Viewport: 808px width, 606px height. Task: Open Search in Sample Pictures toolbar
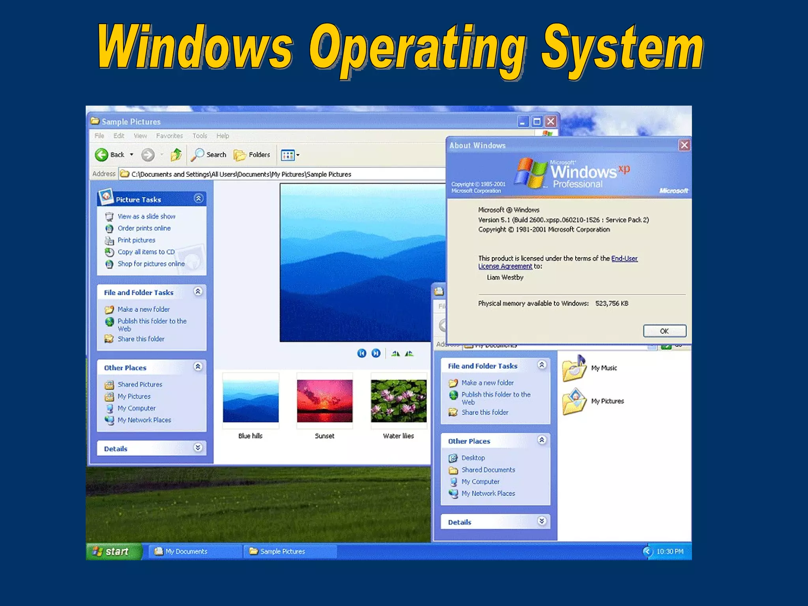tap(208, 155)
